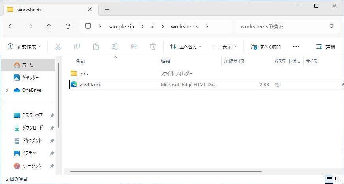Click the Microsoft Edge HTML Do... type cell
The image size is (344, 184).
coord(189,84)
